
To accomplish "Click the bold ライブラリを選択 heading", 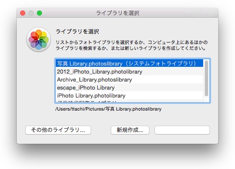I will coord(77,32).
